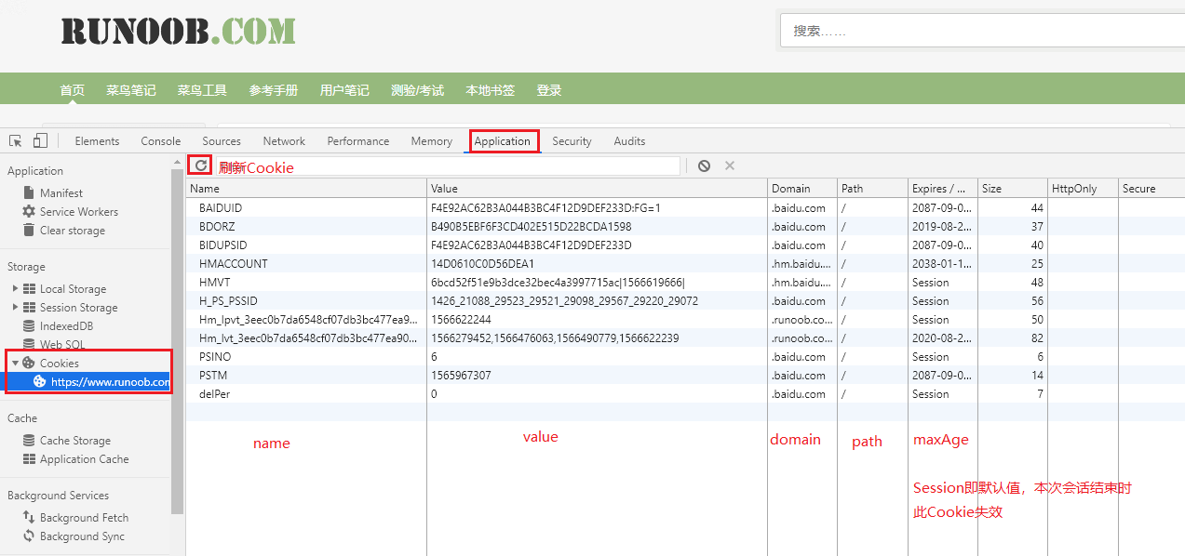1185x556 pixels.
Task: Open the 本地书签 navigation link
Action: 491,90
